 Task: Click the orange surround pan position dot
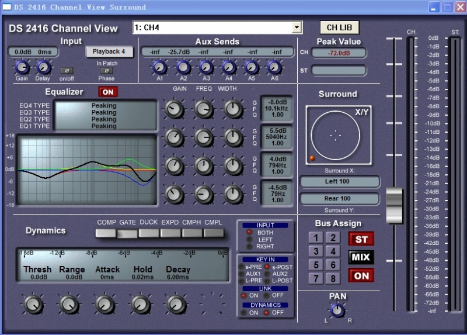[312, 158]
